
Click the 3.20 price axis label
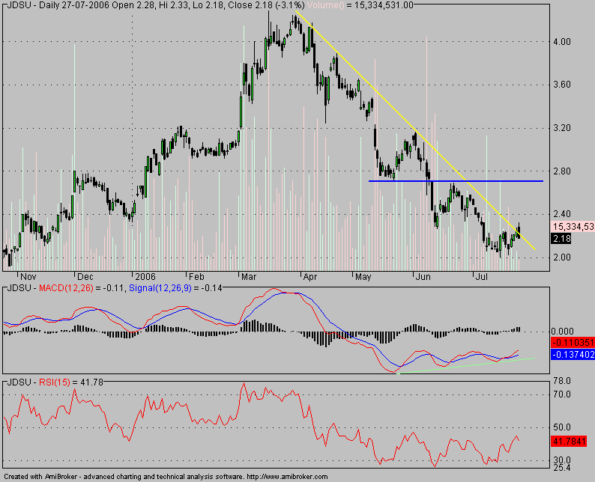click(x=562, y=128)
